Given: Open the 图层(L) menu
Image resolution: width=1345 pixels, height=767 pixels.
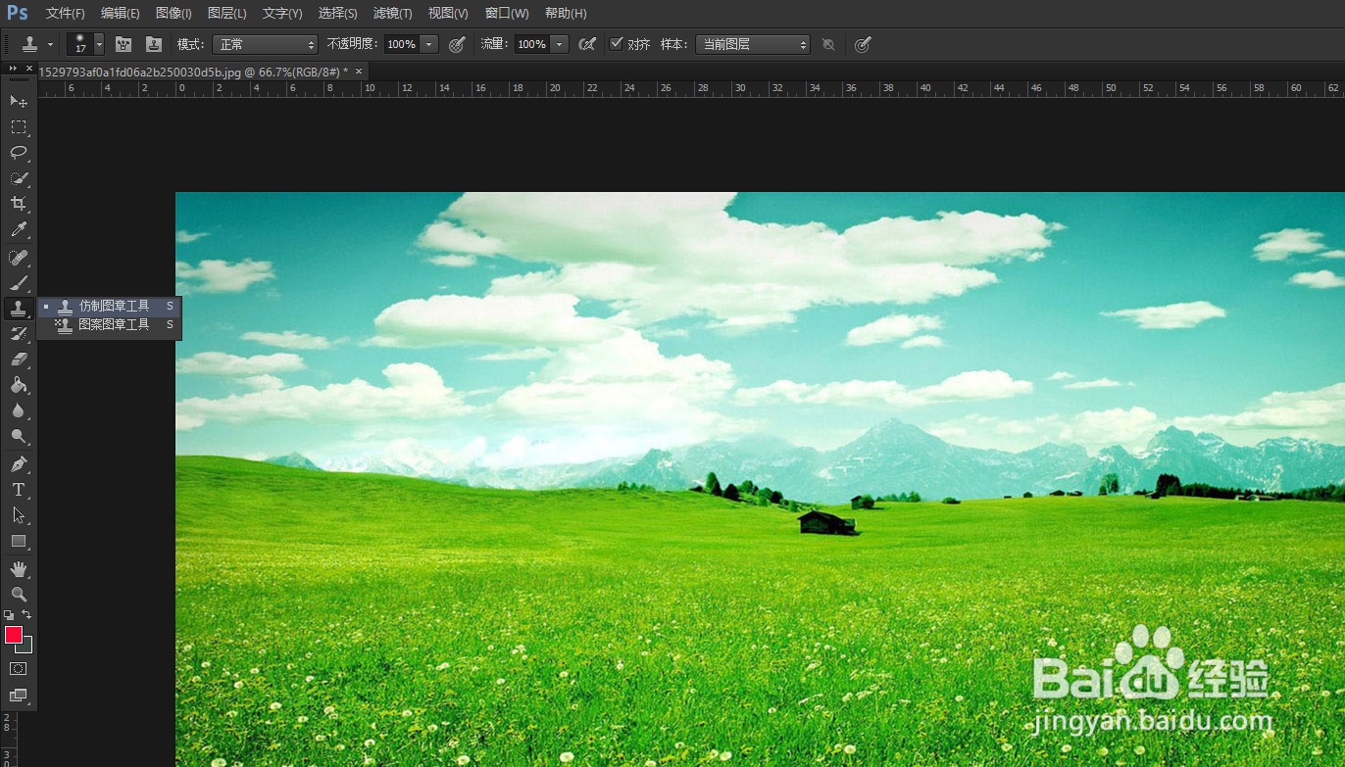Looking at the screenshot, I should pyautogui.click(x=227, y=14).
